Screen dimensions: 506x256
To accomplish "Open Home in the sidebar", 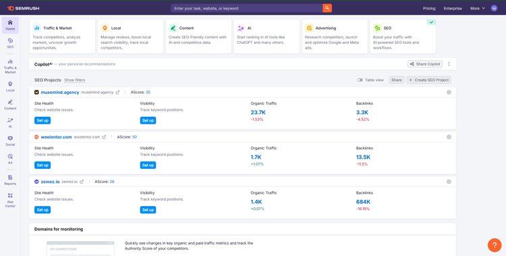I will [x=10, y=25].
